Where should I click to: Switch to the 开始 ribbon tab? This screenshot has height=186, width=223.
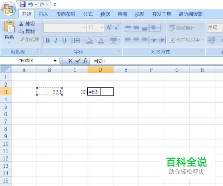[x=26, y=14]
